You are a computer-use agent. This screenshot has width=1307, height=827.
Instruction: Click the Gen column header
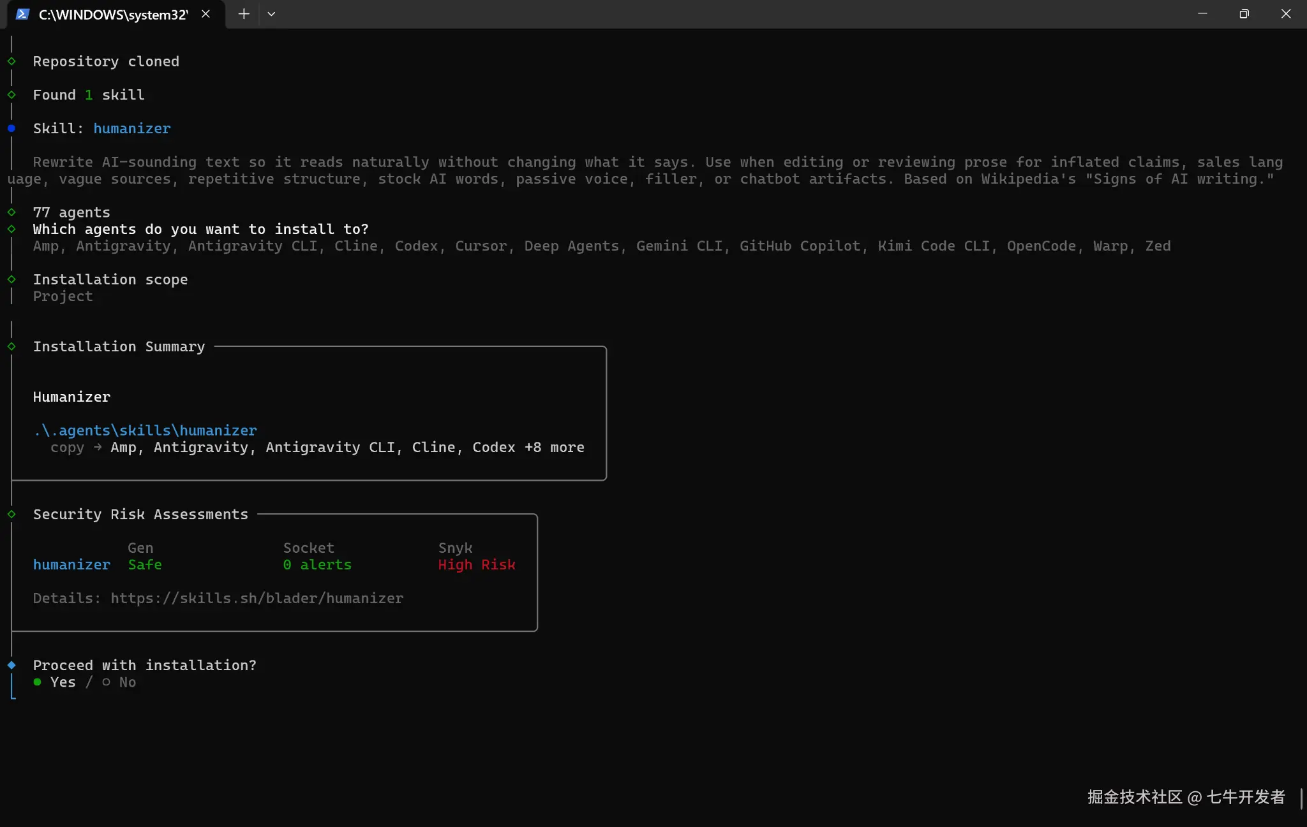[x=140, y=548]
